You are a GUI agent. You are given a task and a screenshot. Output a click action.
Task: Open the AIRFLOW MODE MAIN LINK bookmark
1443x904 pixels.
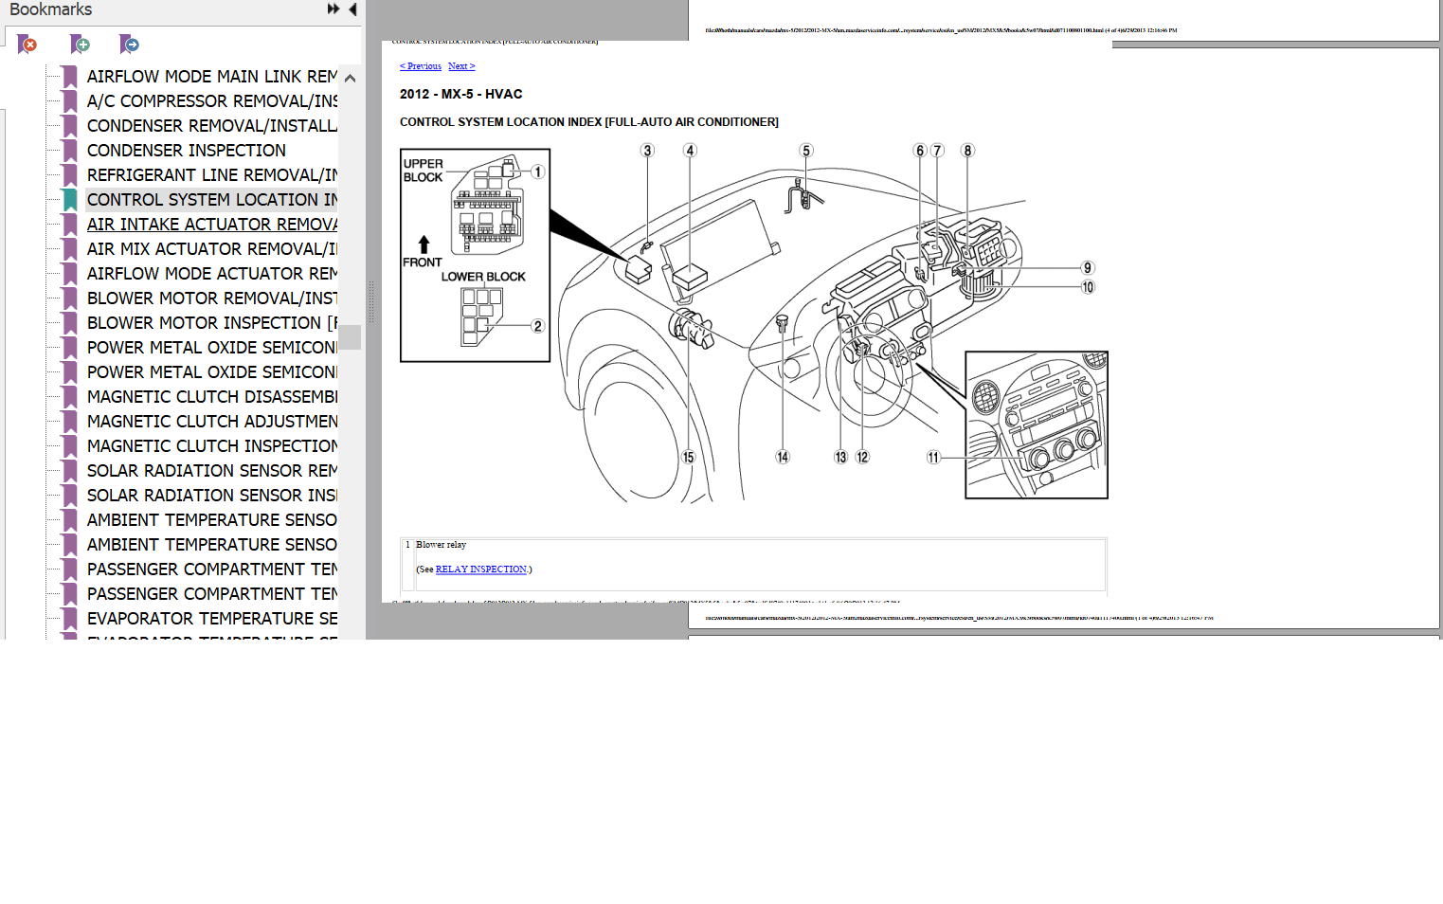[x=212, y=77]
